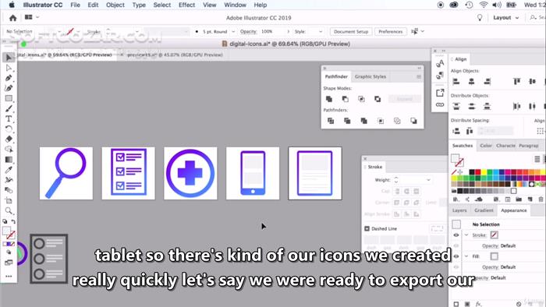The image size is (546, 307).
Task: Select the Type tool in toolbar
Action: pos(9,119)
